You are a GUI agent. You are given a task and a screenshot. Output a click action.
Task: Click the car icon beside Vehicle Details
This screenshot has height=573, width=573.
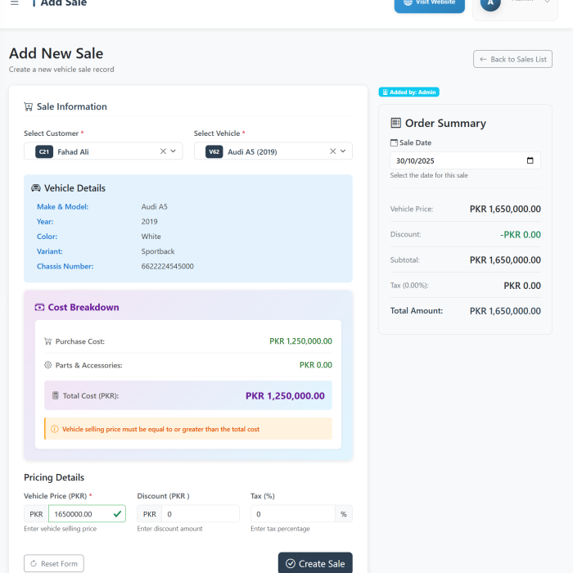tap(36, 188)
